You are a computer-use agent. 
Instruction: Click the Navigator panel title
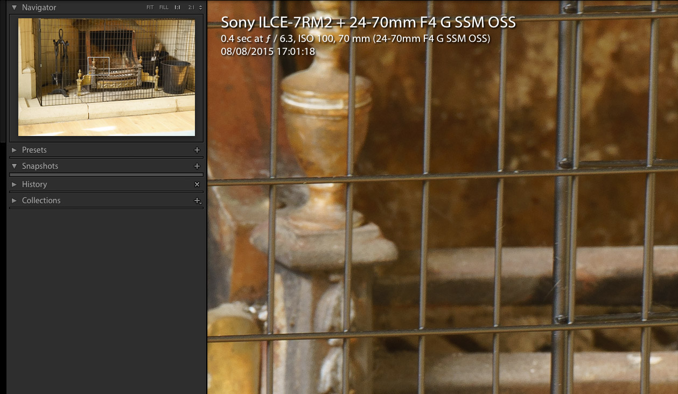[39, 8]
